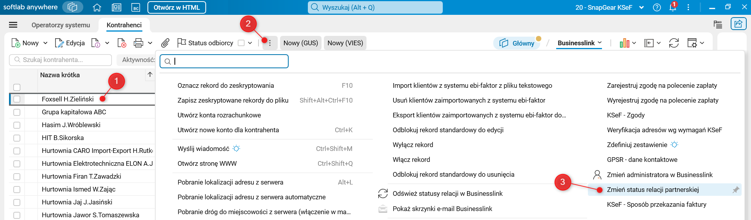Click the Otwórz w HTML button
Screen dimensions: 751x220
point(177,7)
